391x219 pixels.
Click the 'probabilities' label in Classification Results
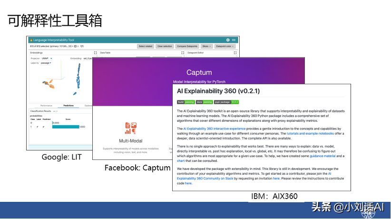coord(36,116)
